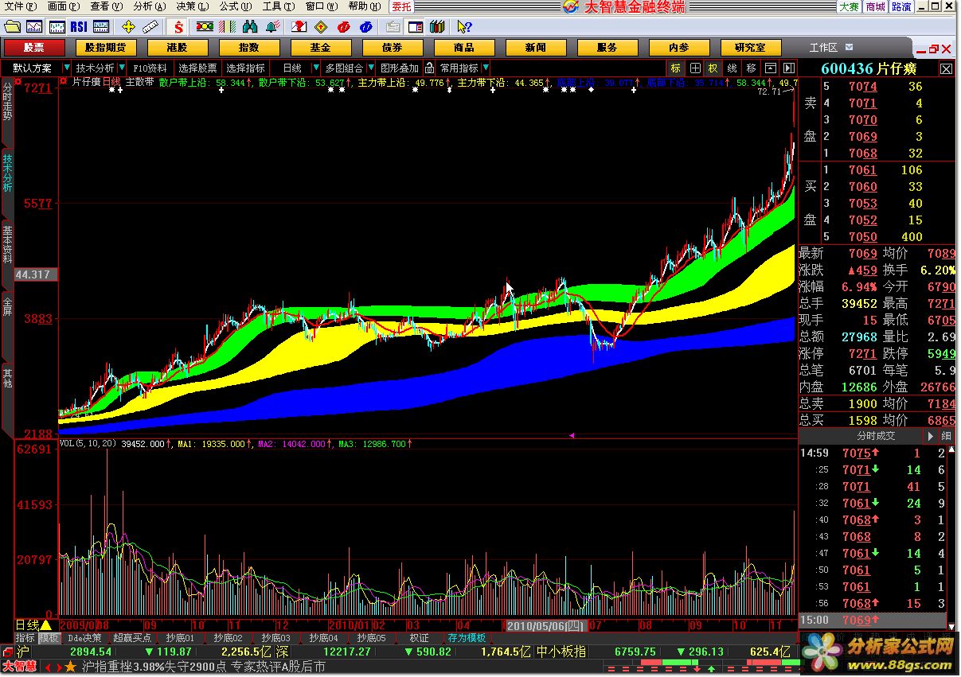Screen dimensions: 961x677
Task: Click the line chart icon next to folder
Action: coord(35,27)
